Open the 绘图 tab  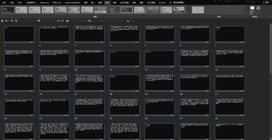[x=100, y=3]
